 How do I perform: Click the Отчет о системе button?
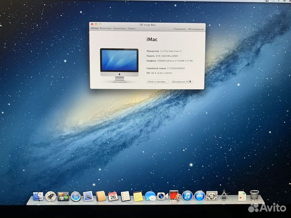click(x=157, y=82)
